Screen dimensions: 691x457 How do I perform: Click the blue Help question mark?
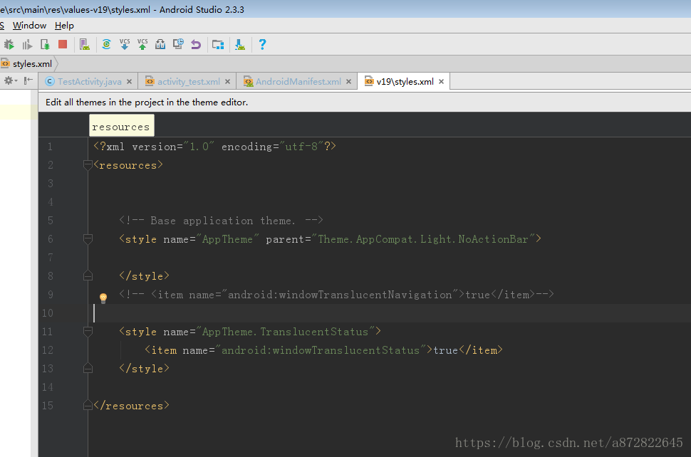pos(262,44)
